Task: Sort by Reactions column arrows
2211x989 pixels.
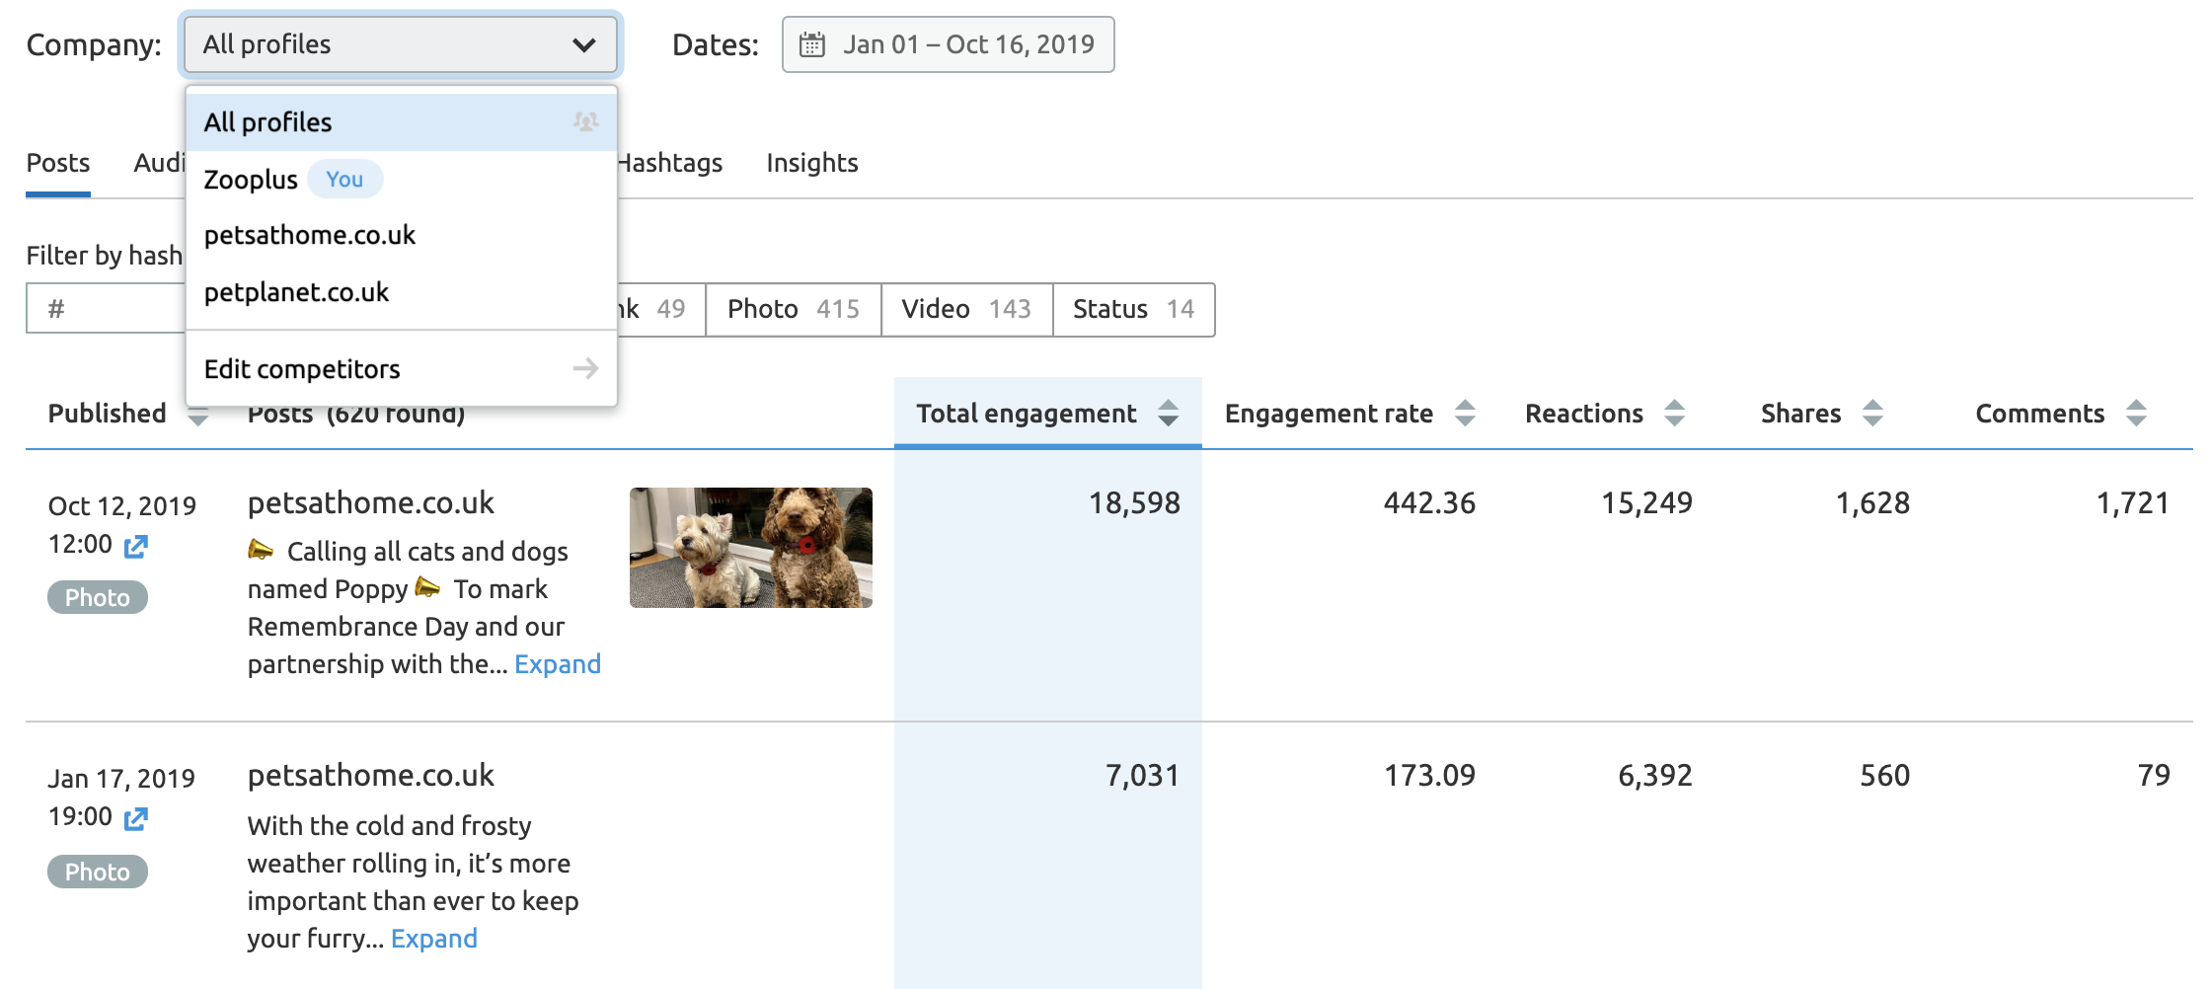Action: pyautogui.click(x=1675, y=413)
